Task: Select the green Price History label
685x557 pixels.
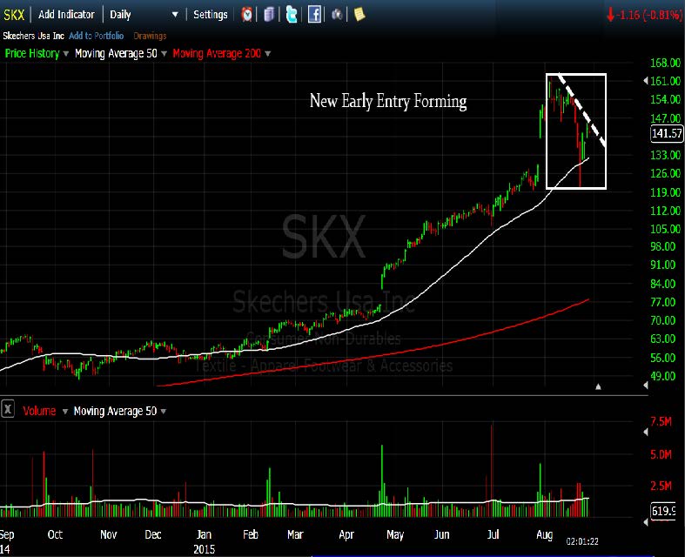Action: pyautogui.click(x=32, y=53)
